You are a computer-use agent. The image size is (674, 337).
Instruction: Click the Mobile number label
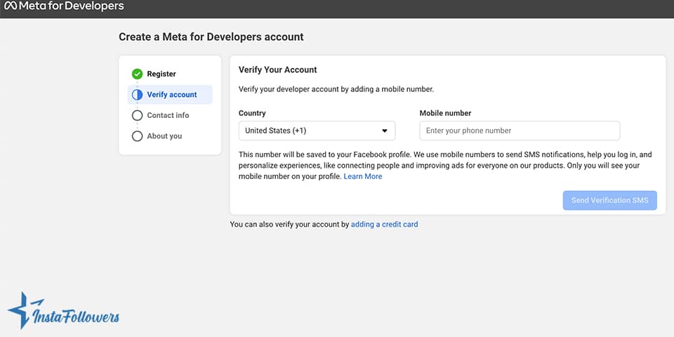click(x=445, y=113)
